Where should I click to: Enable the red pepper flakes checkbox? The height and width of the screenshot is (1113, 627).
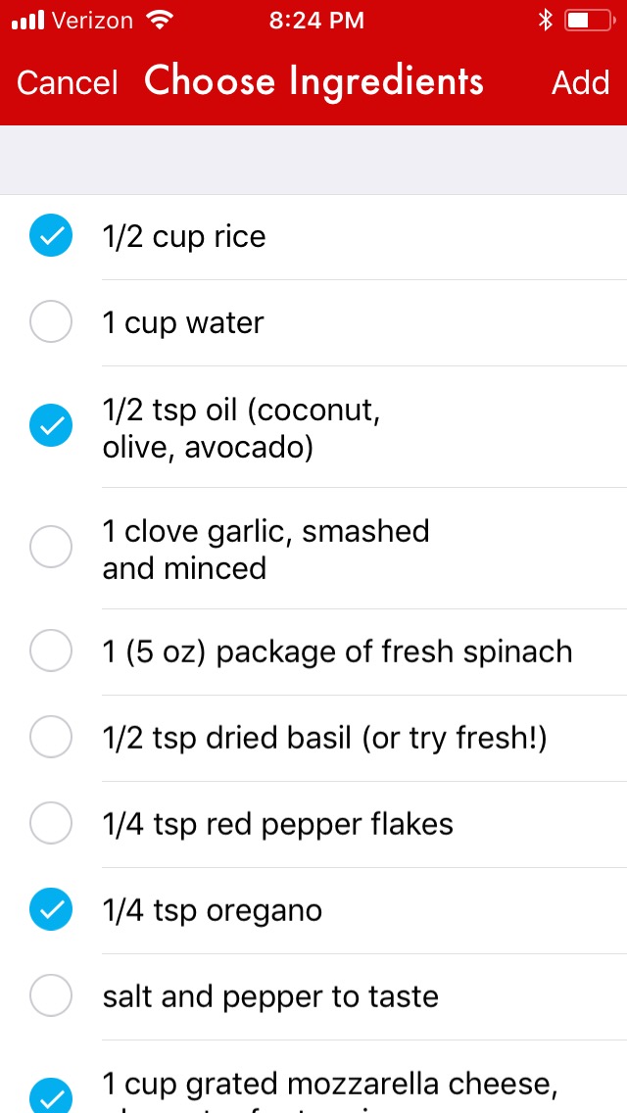tap(51, 824)
